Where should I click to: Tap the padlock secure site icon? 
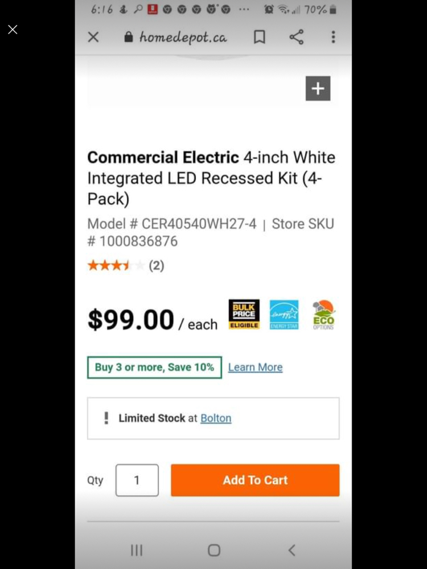tap(129, 36)
